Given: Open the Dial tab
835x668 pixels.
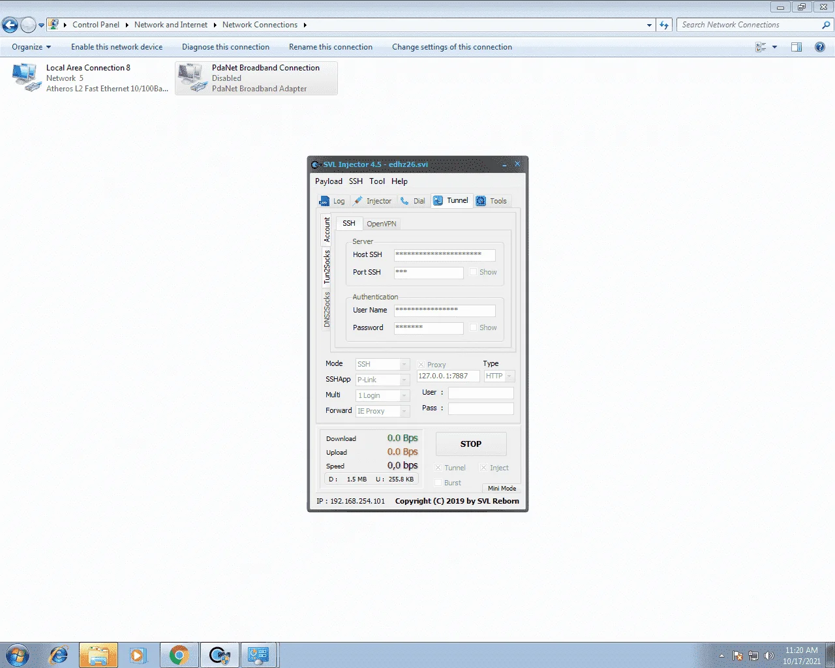Looking at the screenshot, I should click(x=413, y=201).
